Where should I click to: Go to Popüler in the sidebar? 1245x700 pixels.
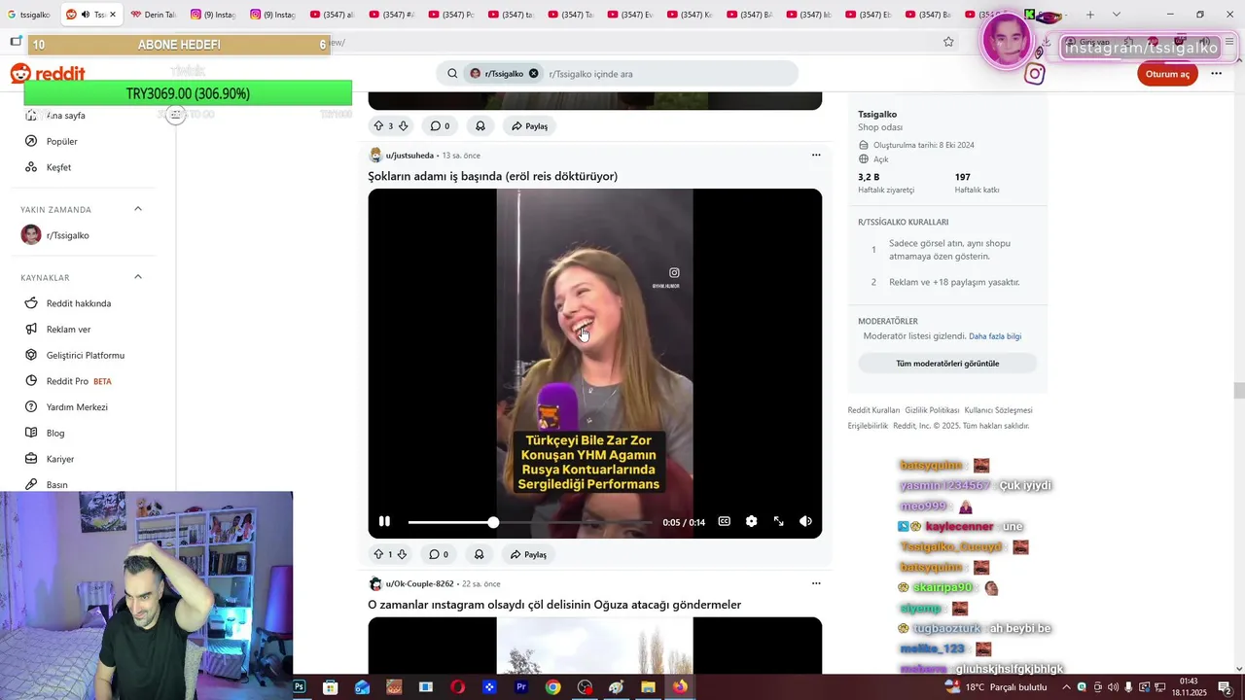point(61,141)
